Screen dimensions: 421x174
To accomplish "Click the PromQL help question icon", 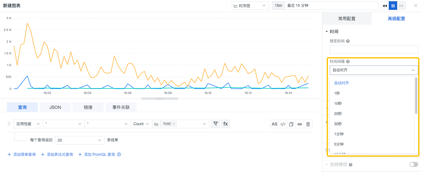I will tap(119, 155).
